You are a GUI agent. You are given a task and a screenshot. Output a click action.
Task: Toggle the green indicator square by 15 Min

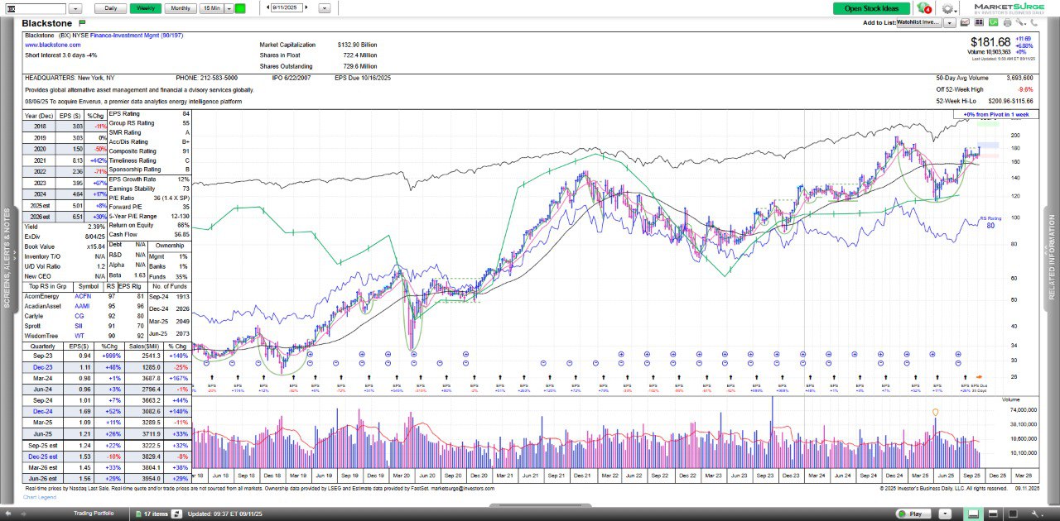(240, 8)
